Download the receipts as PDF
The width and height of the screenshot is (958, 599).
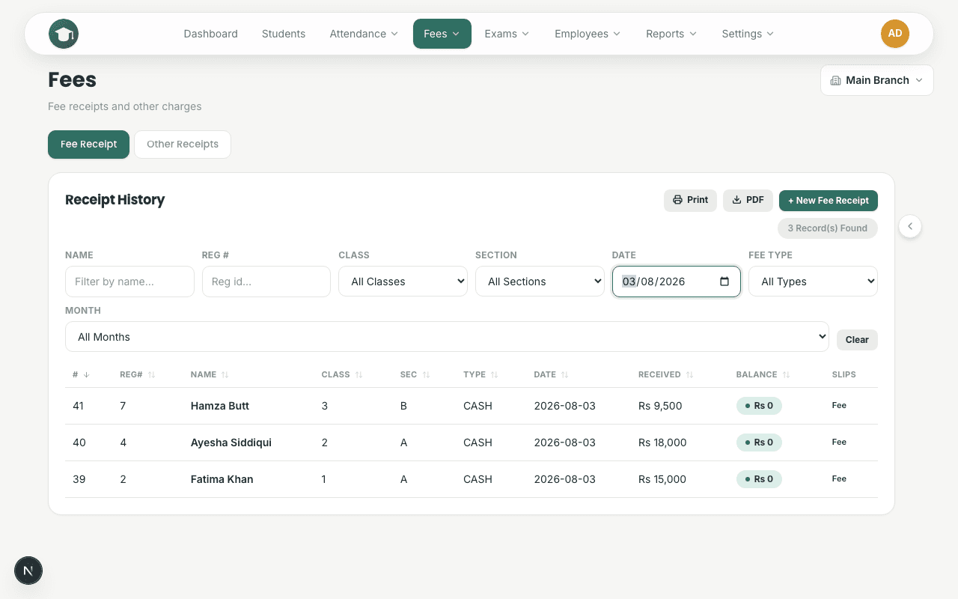pyautogui.click(x=748, y=200)
